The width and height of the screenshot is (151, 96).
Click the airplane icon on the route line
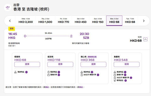click(x=25, y=36)
